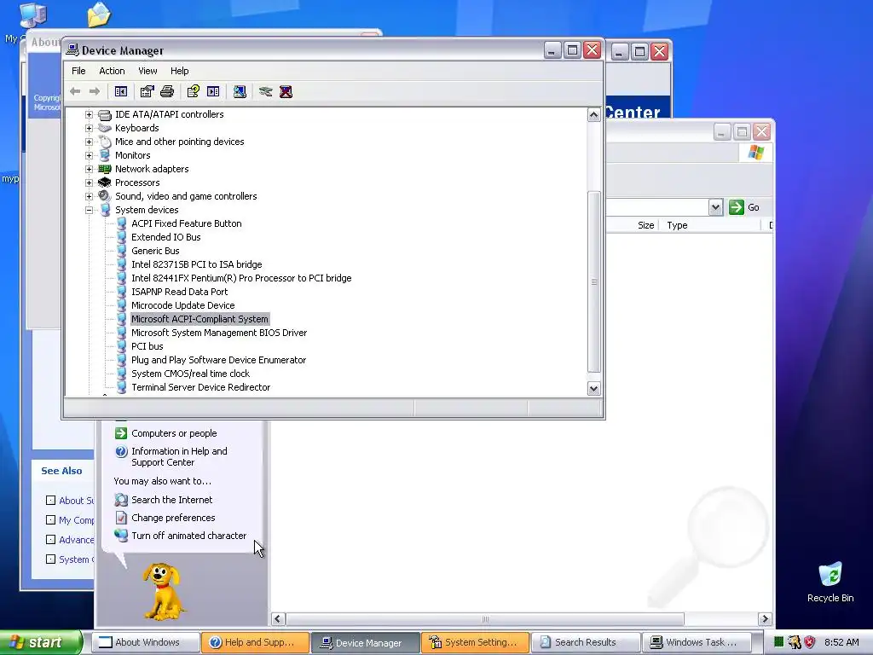873x655 pixels.
Task: Click the Mice and other pointing devices icon
Action: pos(105,142)
